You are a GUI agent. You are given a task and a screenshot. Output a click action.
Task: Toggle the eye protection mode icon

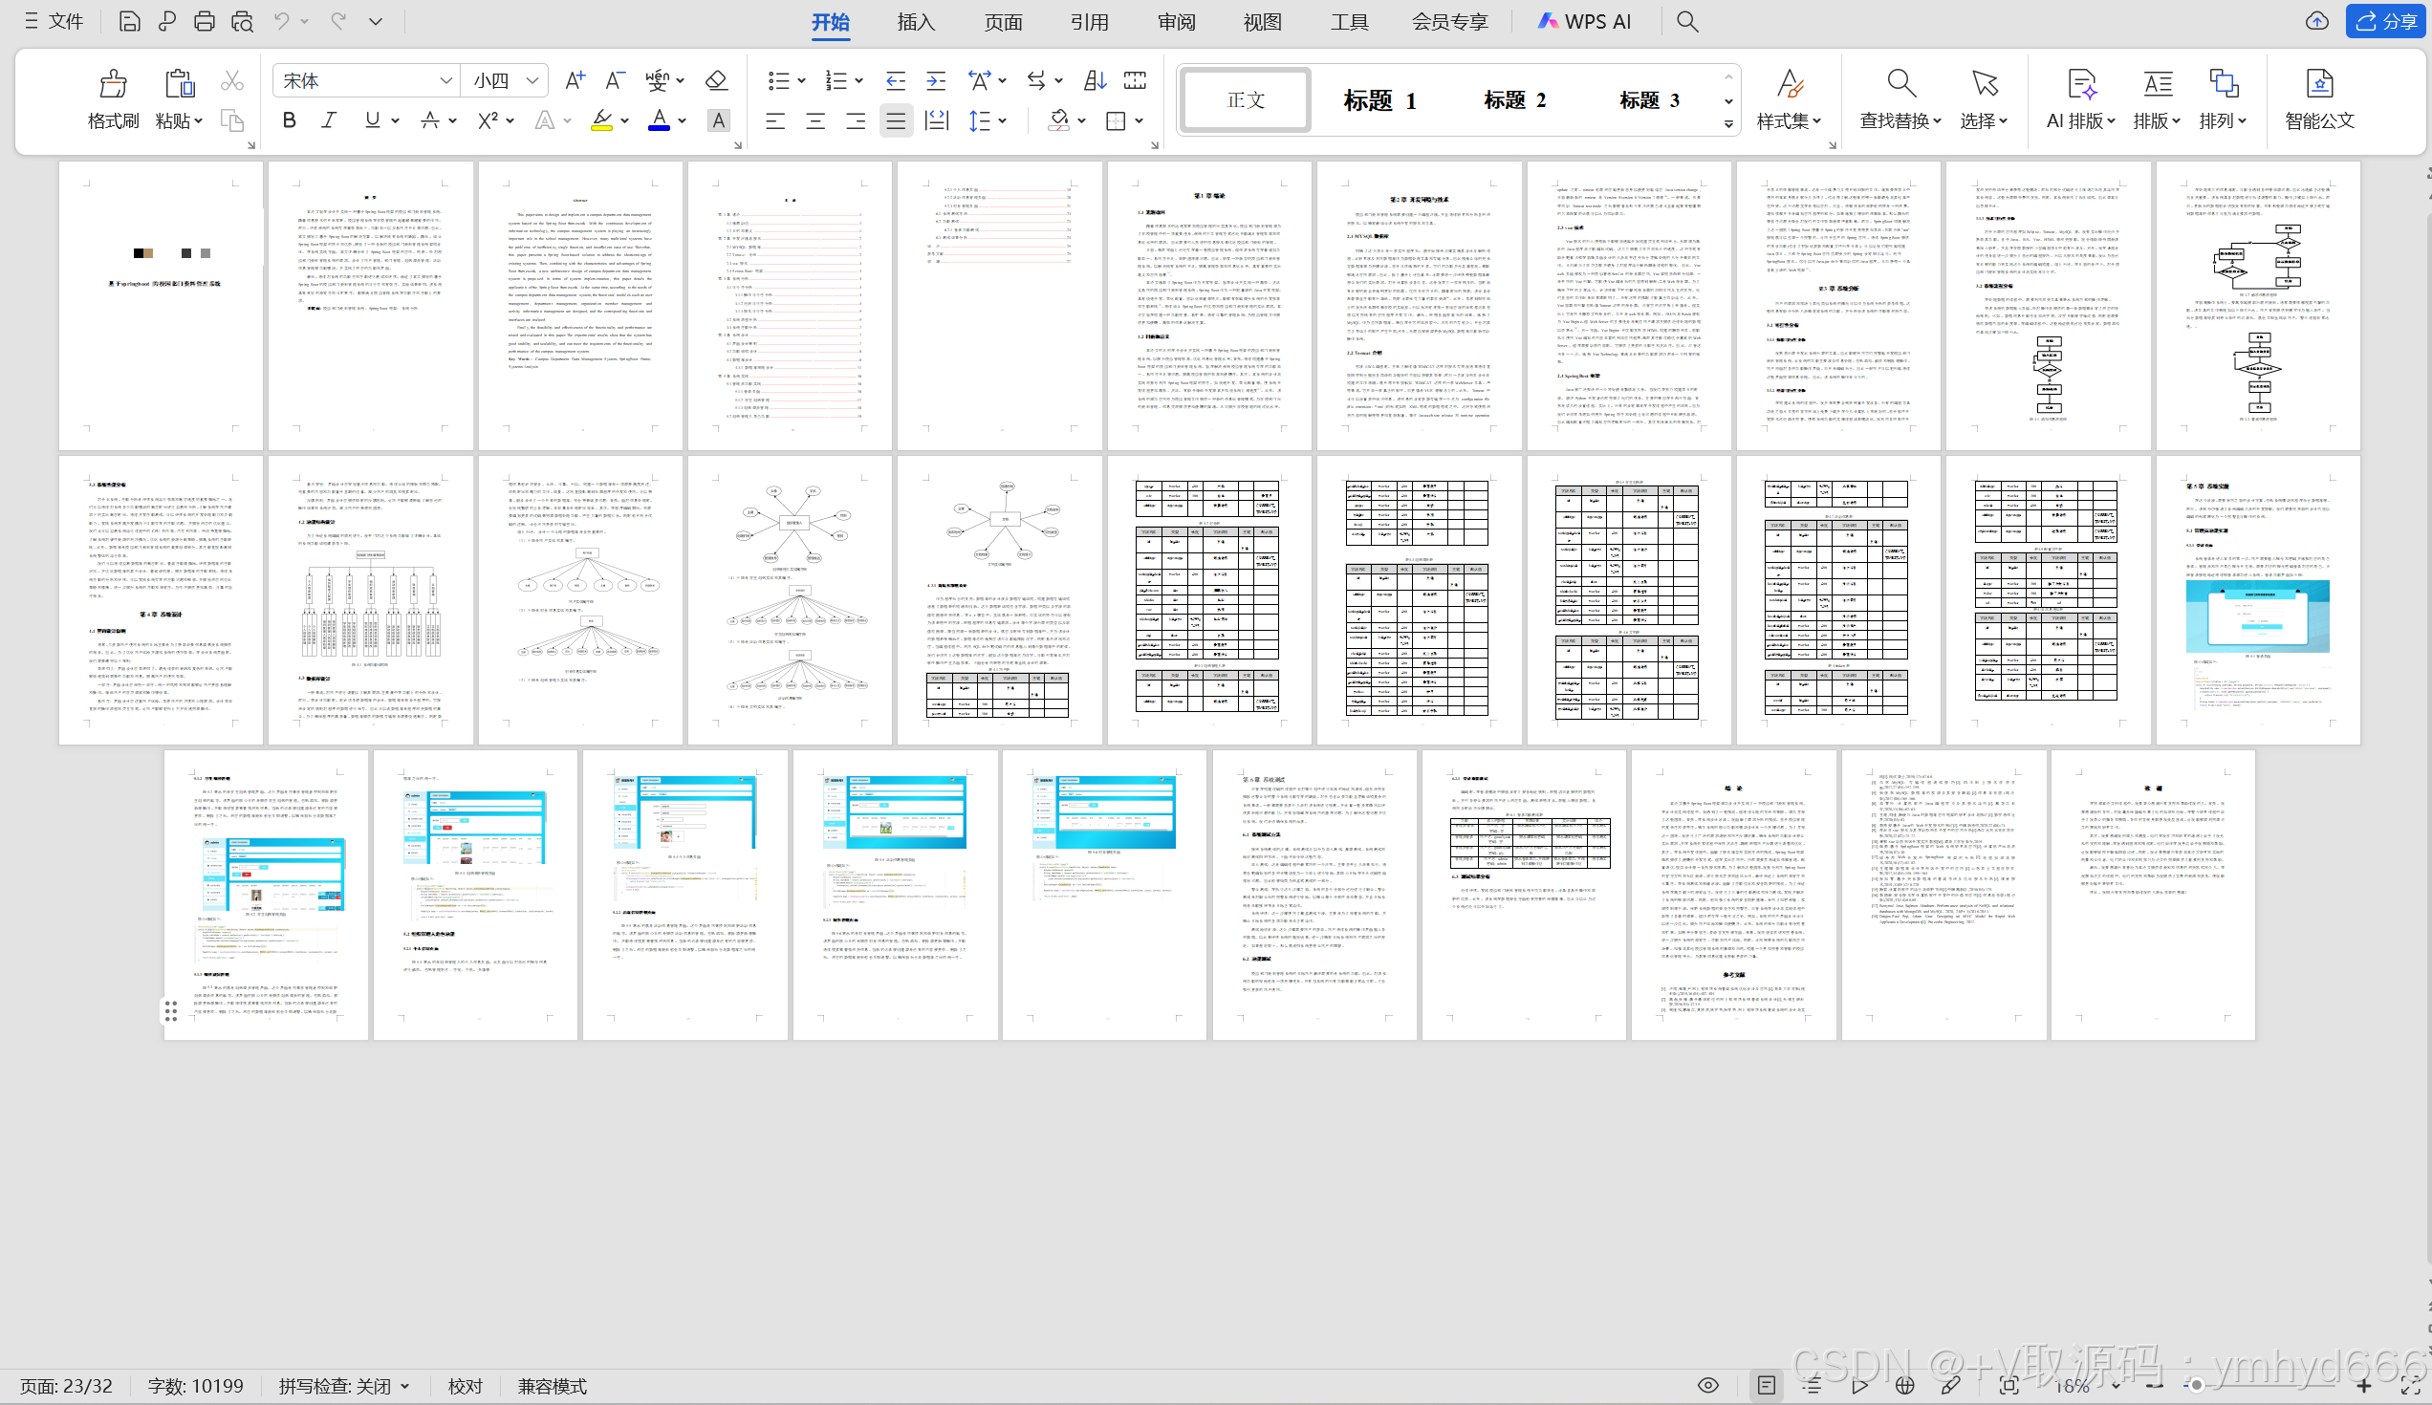[1707, 1386]
